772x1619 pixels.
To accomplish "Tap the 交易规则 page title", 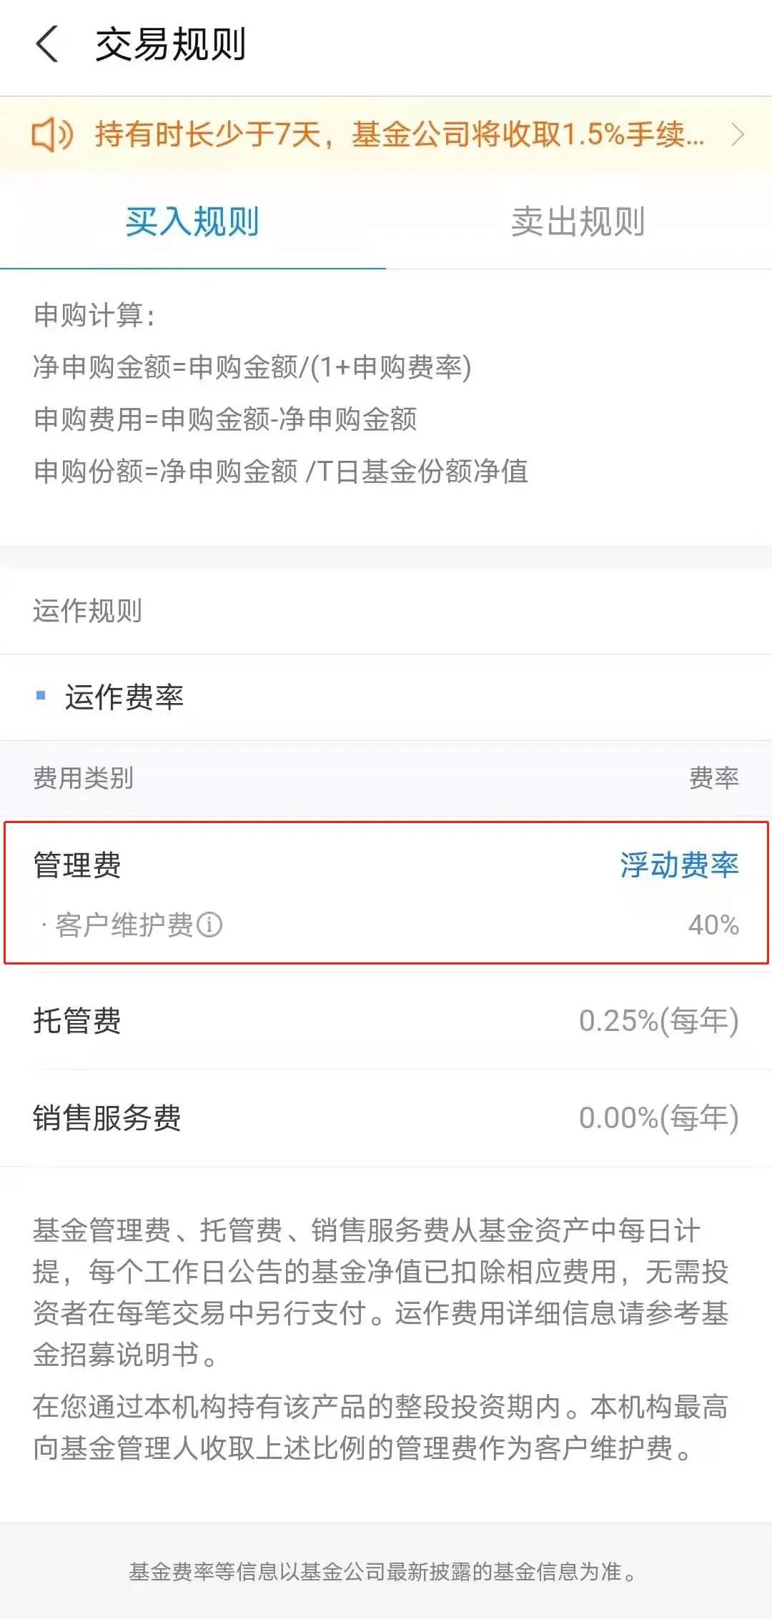I will pos(171,44).
